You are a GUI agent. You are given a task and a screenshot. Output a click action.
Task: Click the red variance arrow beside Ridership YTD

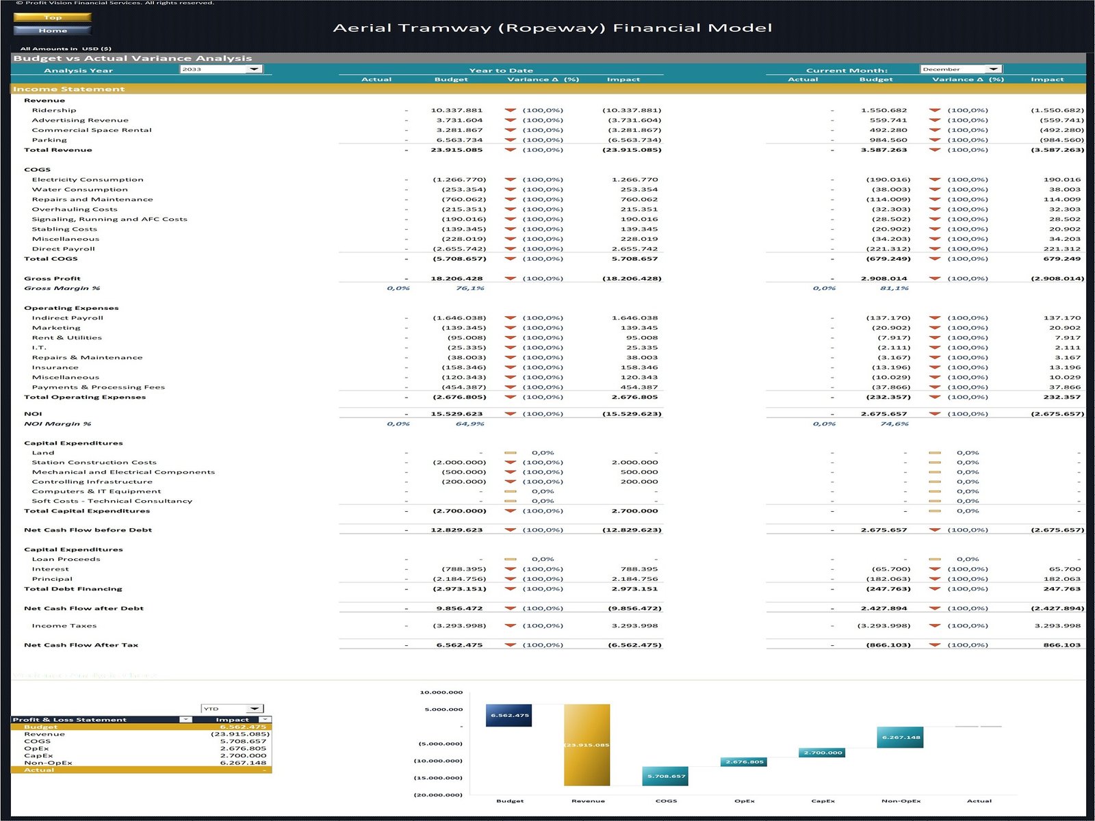pyautogui.click(x=510, y=109)
